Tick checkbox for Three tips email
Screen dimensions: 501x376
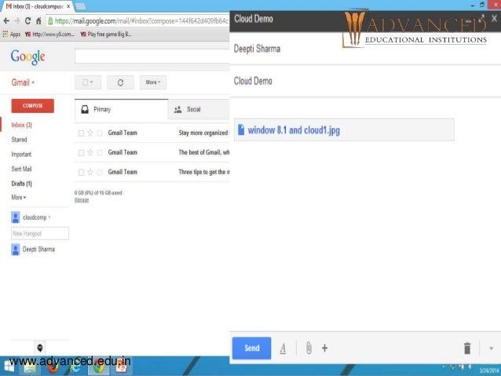tap(81, 173)
